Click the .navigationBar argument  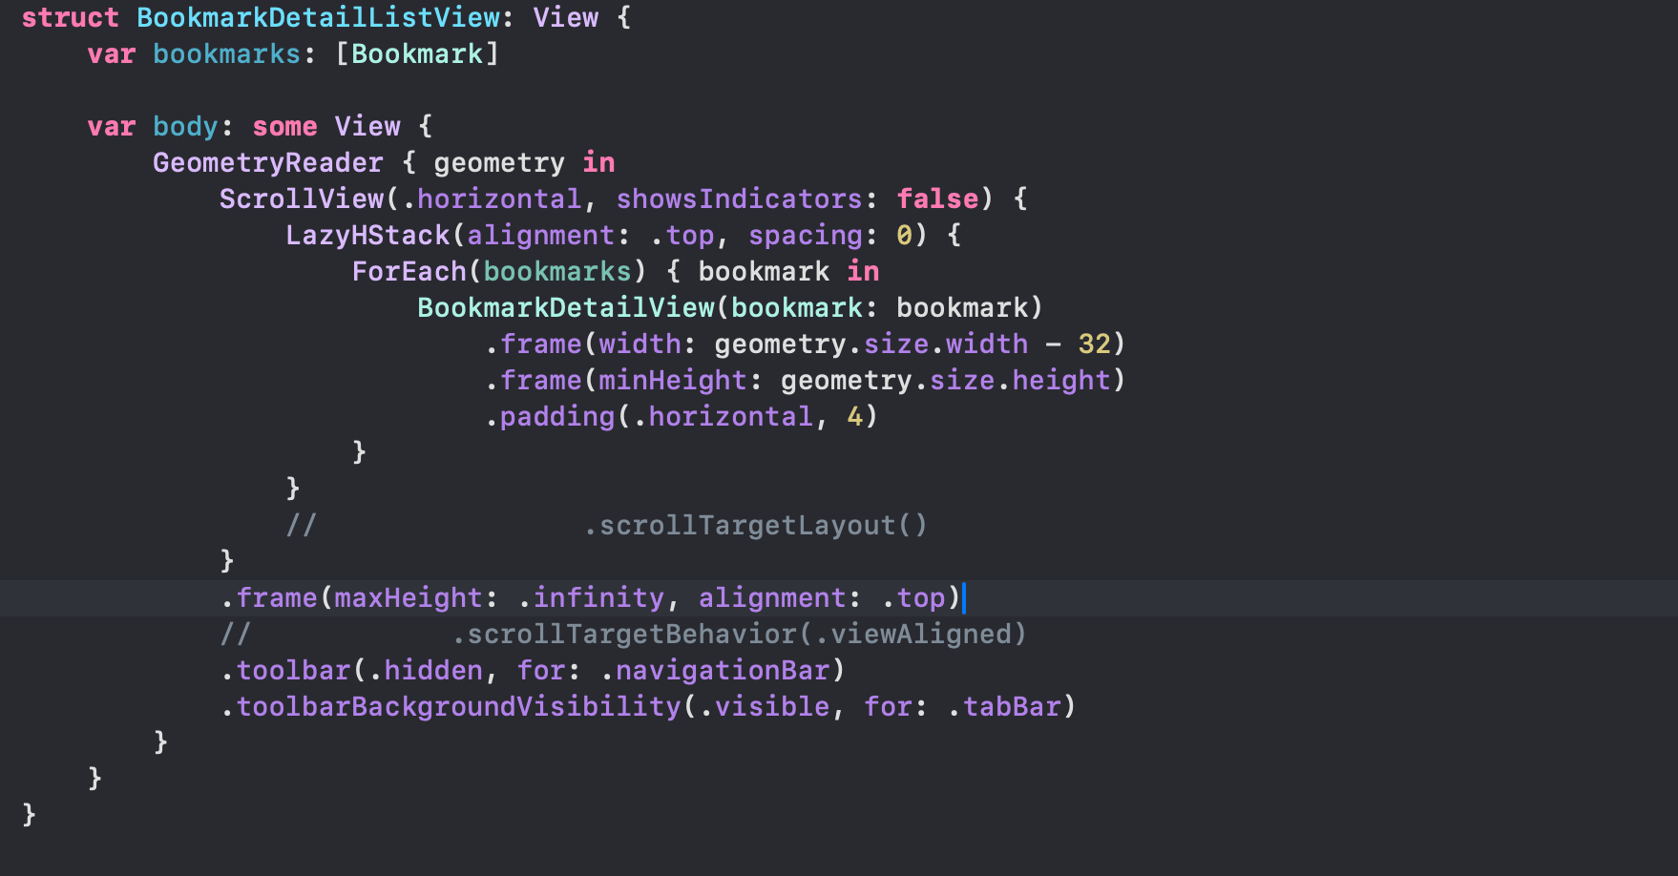[722, 671]
